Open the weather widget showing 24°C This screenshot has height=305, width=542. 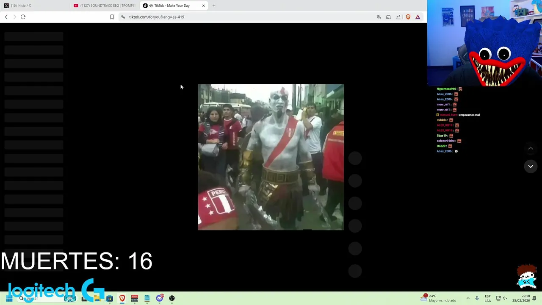pos(438,298)
